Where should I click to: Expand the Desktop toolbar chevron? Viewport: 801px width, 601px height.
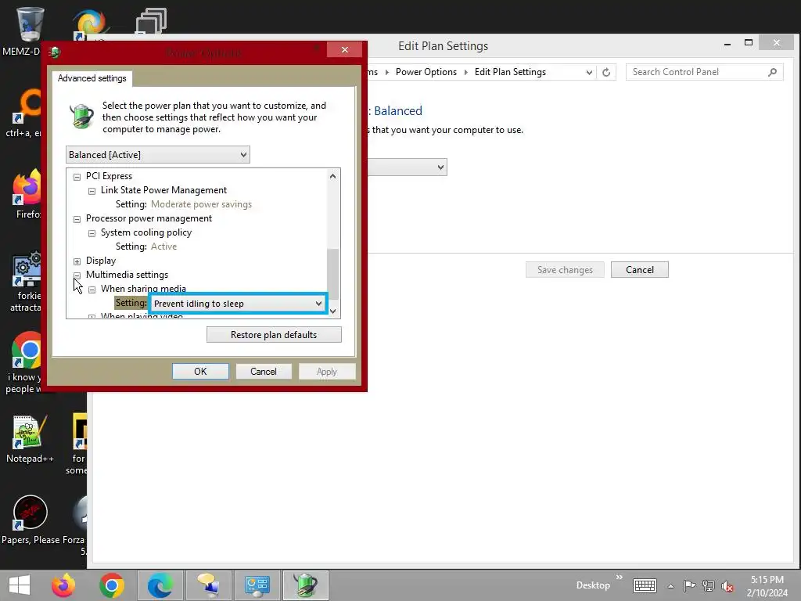point(620,578)
